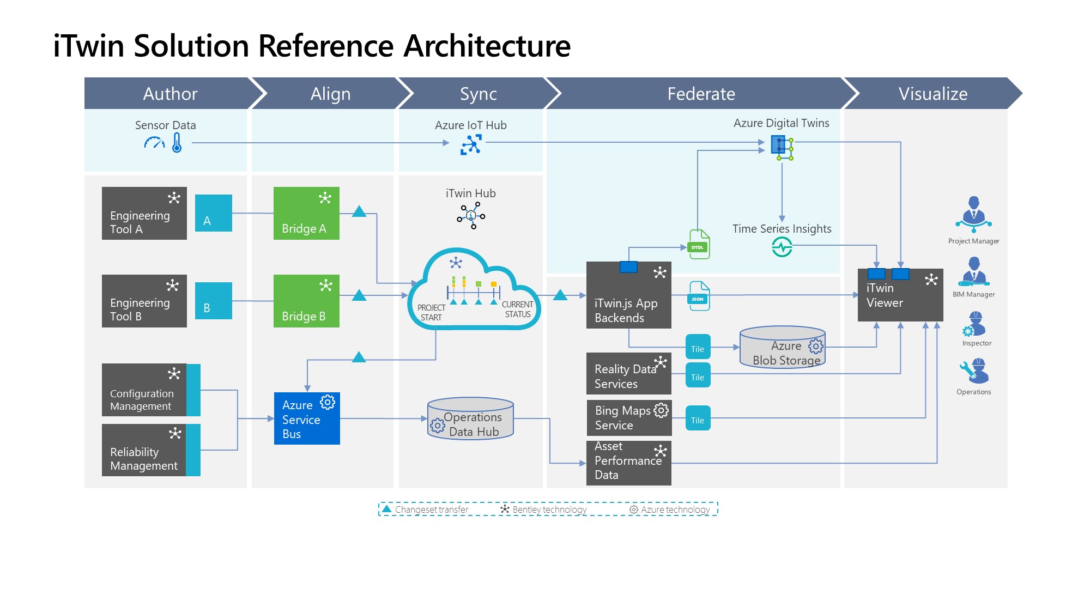Screen dimensions: 1090x613
Task: Click the Sensor Data thermometer icon
Action: pyautogui.click(x=177, y=143)
